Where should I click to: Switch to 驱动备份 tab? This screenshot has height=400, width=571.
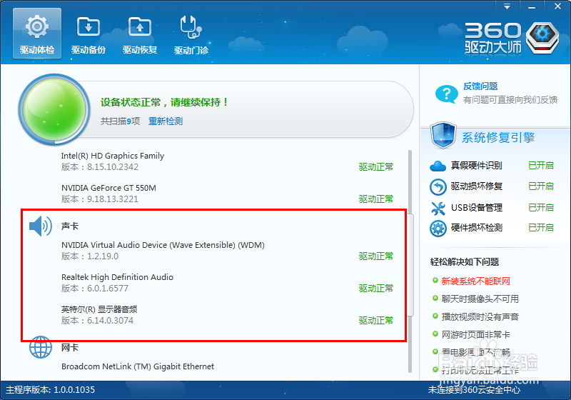click(x=88, y=34)
